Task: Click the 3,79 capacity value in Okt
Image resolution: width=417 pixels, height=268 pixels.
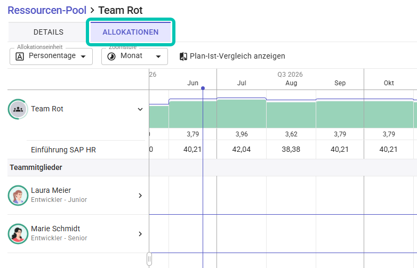Action: pyautogui.click(x=389, y=134)
